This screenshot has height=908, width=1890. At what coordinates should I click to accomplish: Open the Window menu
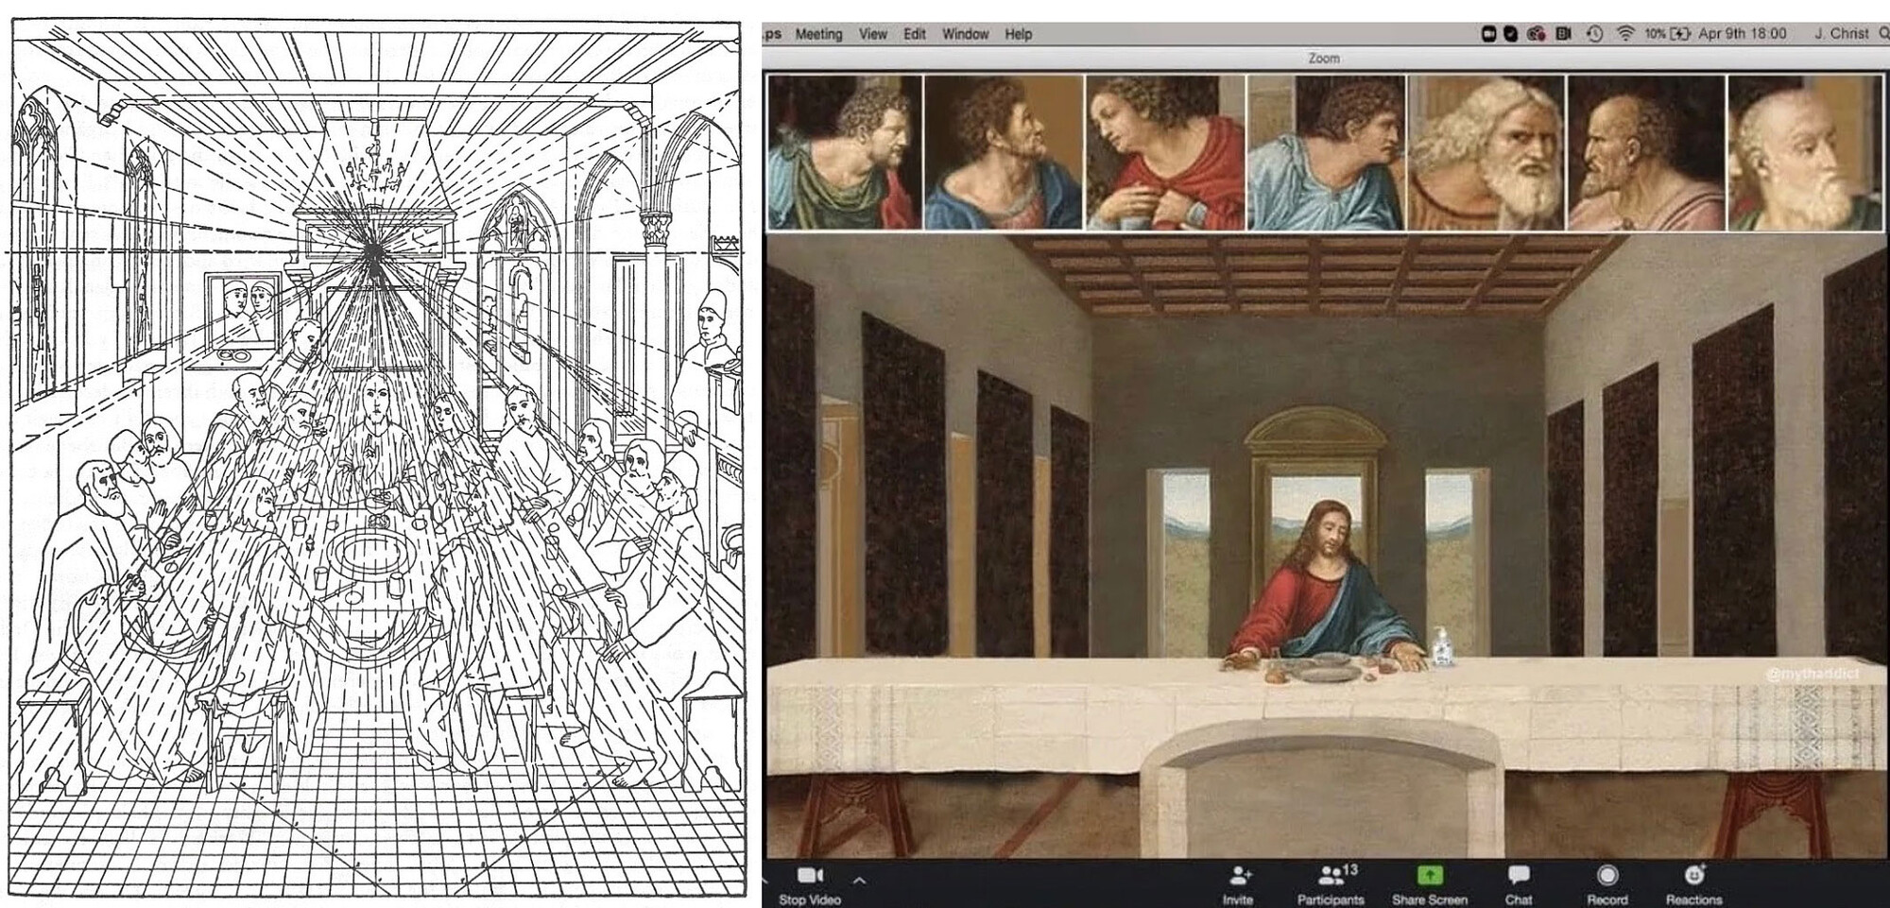[x=965, y=34]
